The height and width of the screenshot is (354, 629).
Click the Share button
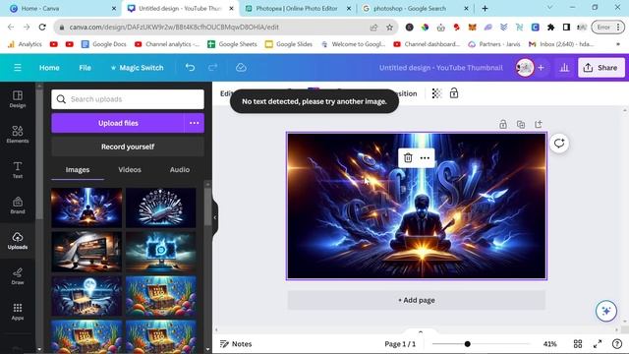click(x=600, y=68)
